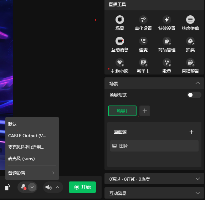
Task: Open the 热度榜单 ranking list
Action: [190, 20]
